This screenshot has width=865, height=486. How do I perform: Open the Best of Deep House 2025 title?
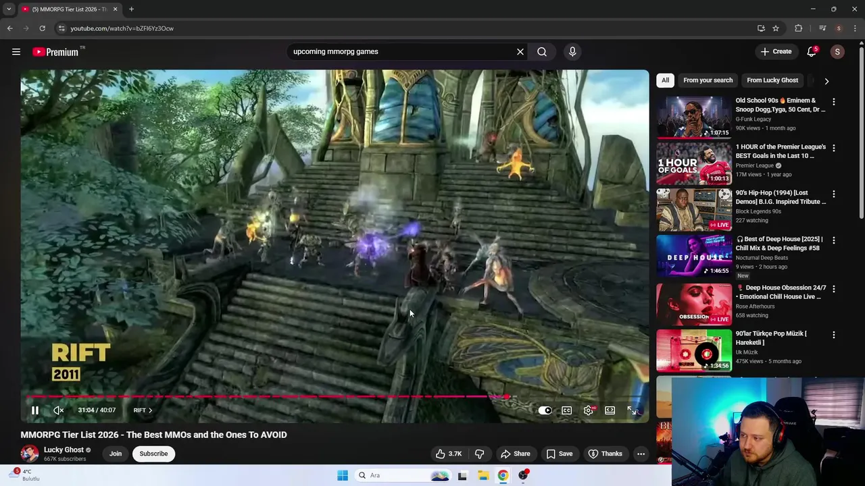(x=778, y=243)
